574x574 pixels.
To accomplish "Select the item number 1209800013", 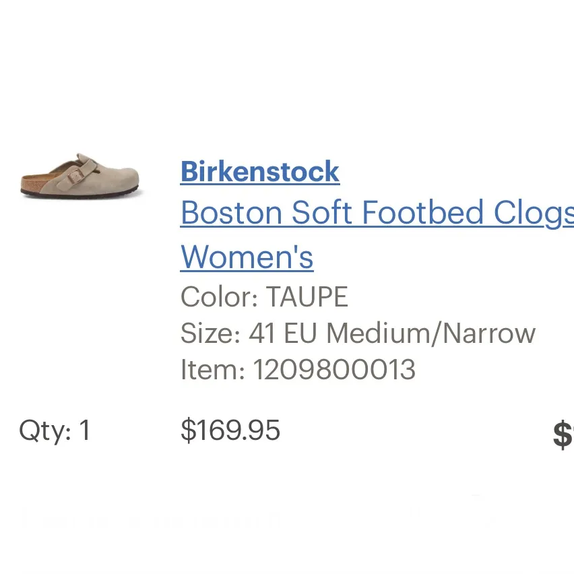I will (335, 369).
